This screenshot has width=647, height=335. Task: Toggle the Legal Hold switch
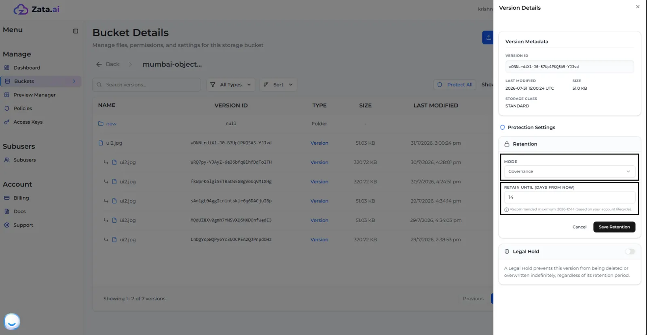pos(630,252)
